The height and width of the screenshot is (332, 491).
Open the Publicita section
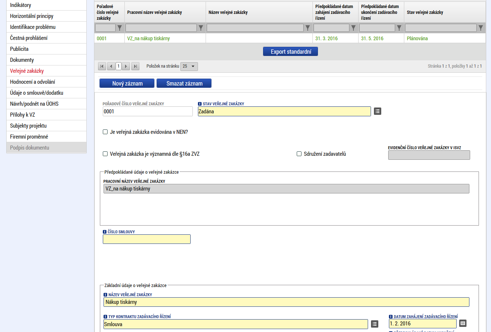click(46, 49)
